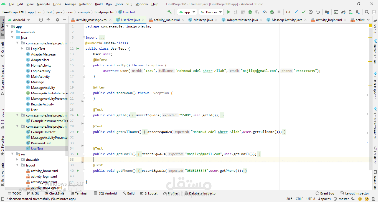Expand the LoginTest tree node
Image resolution: width=378 pixels, height=202 pixels.
pyautogui.click(x=22, y=49)
